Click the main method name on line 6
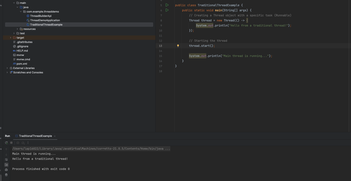Screen dimensions: 351x181 218,10
